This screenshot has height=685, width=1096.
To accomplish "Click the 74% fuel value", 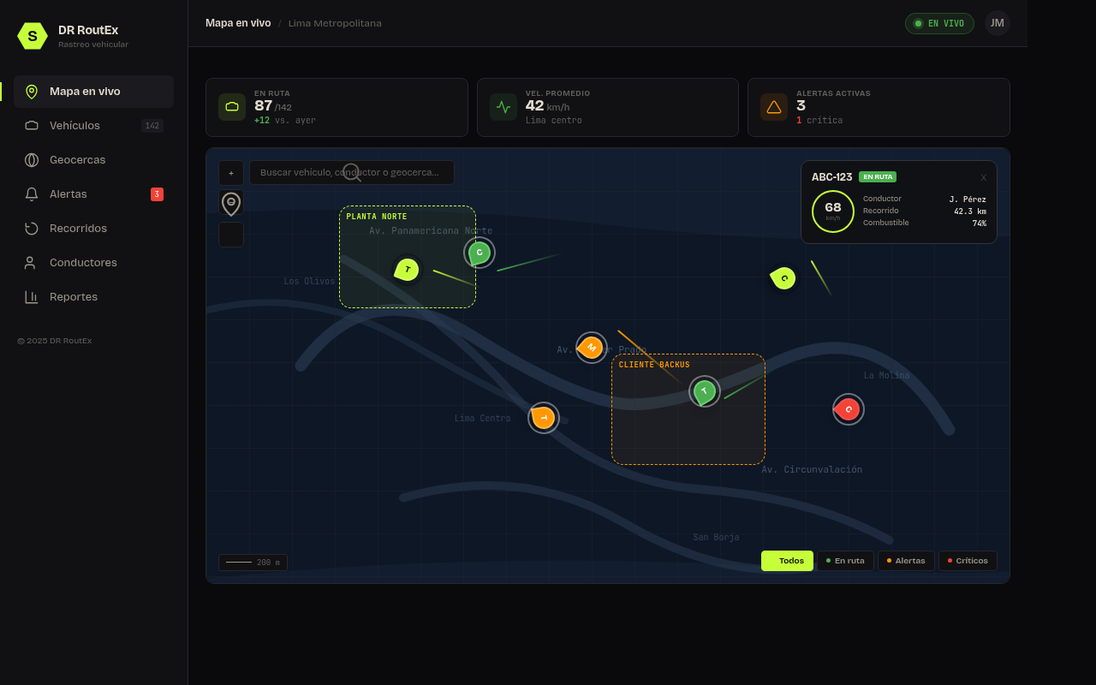I will (x=979, y=223).
